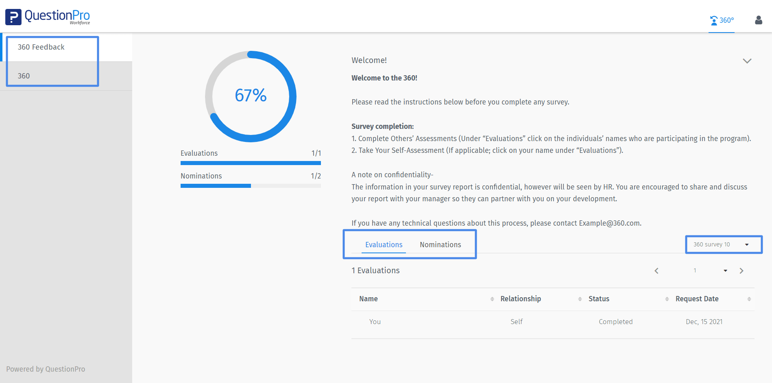Click the Nominations progress bar
The height and width of the screenshot is (383, 772).
(251, 186)
